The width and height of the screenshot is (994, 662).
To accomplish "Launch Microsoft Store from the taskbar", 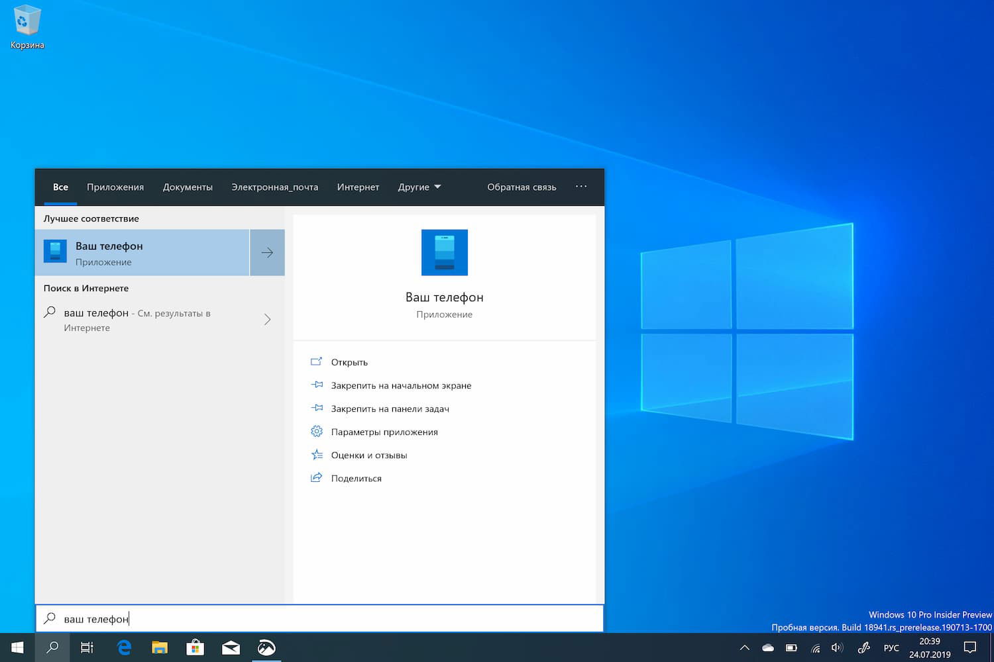I will (195, 647).
